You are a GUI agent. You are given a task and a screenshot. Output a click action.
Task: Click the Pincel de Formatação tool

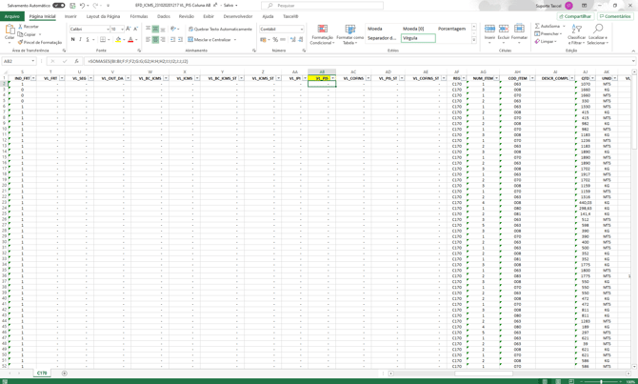tap(40, 43)
